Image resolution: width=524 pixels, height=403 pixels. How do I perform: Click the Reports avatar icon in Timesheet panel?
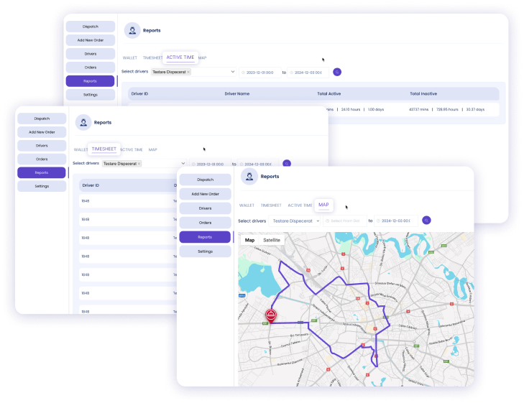tap(83, 122)
